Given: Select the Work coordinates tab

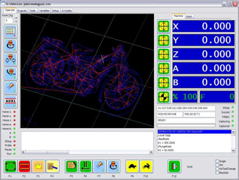Looking at the screenshot, I should 189,17.
